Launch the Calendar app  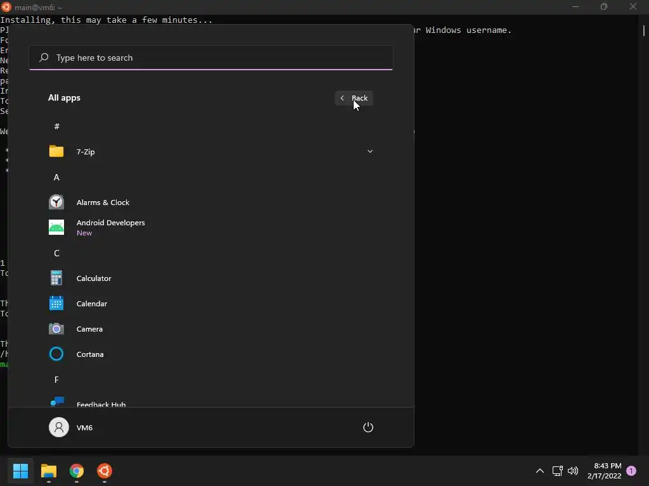point(210,303)
